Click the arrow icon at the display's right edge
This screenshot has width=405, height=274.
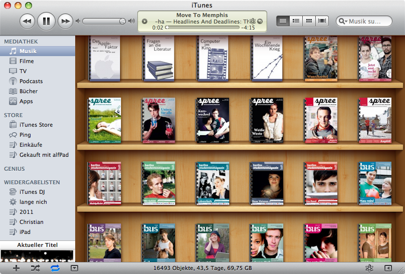point(260,22)
